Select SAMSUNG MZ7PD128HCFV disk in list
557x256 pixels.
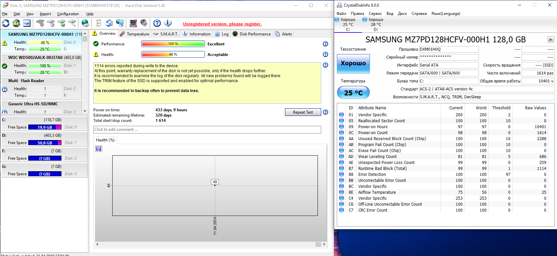42,41
